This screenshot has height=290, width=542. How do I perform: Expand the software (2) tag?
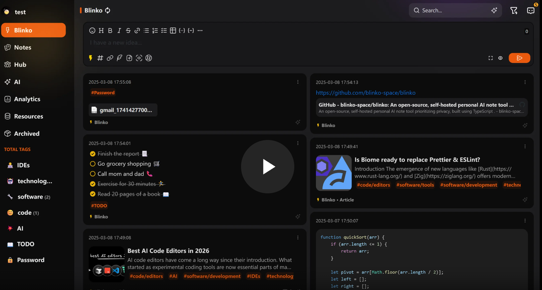[33, 197]
